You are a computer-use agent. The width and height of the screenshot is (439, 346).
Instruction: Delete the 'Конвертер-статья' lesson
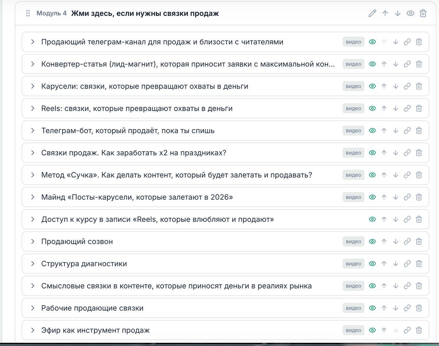click(419, 64)
